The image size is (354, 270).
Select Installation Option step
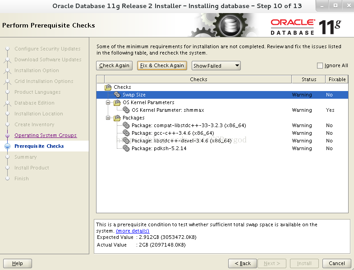coord(37,70)
